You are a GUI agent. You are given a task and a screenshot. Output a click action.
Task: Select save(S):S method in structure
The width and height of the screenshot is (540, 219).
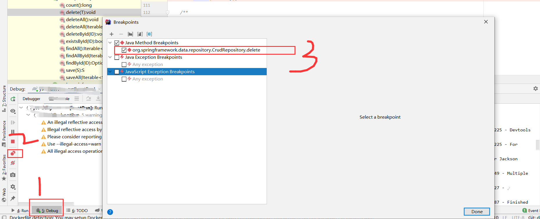(x=72, y=70)
